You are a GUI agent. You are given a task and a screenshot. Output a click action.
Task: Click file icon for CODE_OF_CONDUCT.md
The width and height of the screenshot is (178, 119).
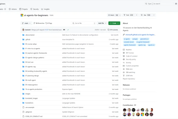click(x=23, y=116)
